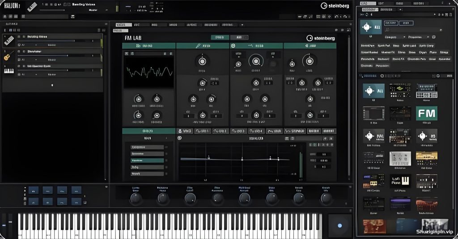Viewport: 458px width, 239px height.
Task: Open the dropdown next to Category in browser
Action: pyautogui.click(x=419, y=37)
